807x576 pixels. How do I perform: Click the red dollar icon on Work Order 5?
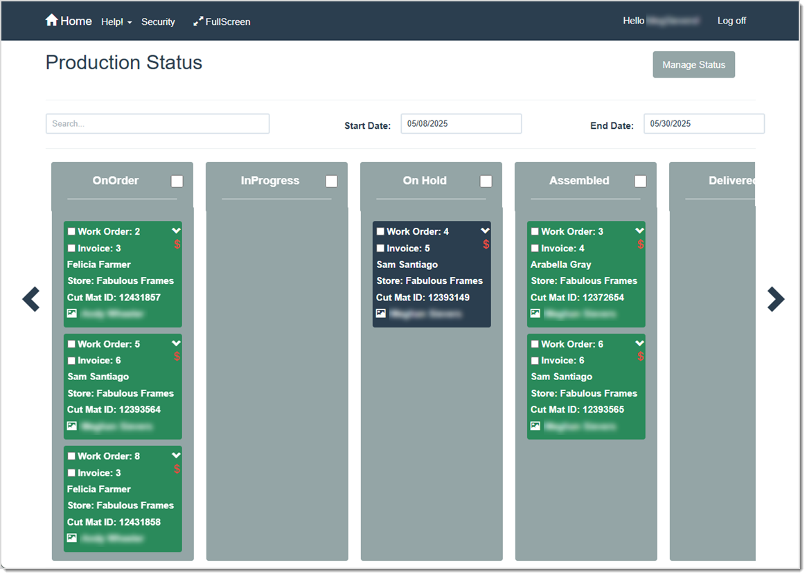177,356
